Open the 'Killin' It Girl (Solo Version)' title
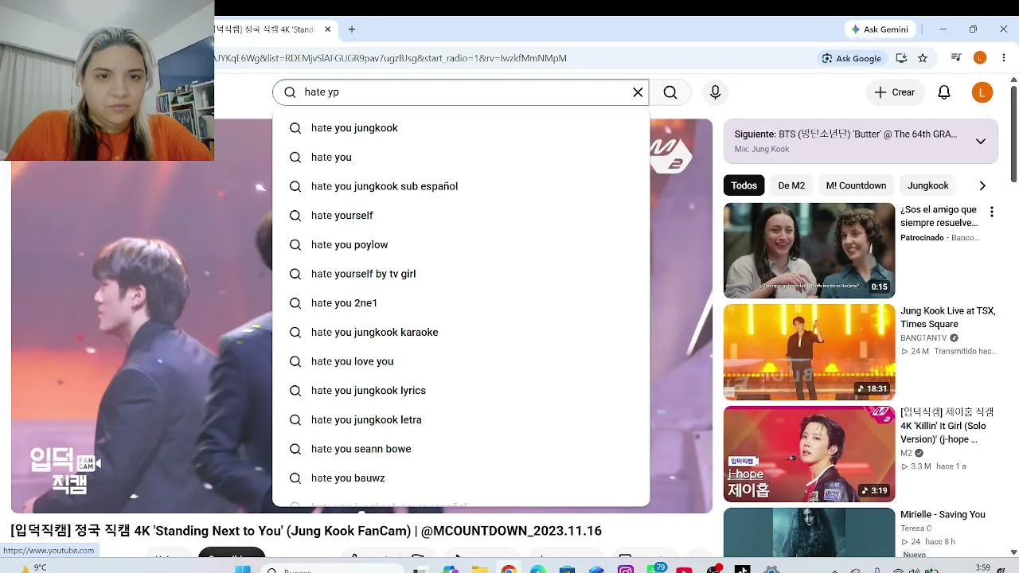This screenshot has width=1019, height=573. (x=947, y=426)
